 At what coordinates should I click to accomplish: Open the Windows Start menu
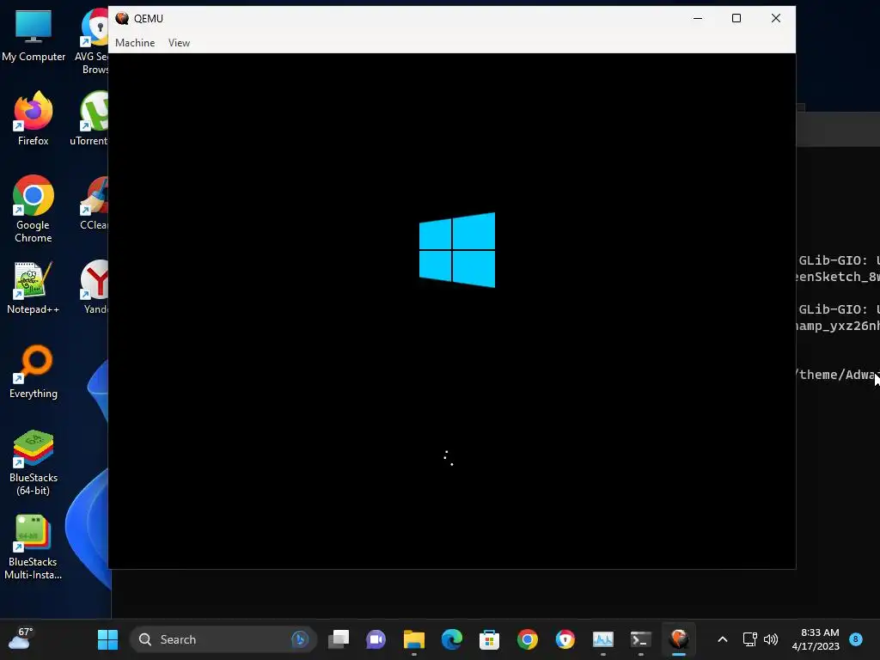pos(107,639)
